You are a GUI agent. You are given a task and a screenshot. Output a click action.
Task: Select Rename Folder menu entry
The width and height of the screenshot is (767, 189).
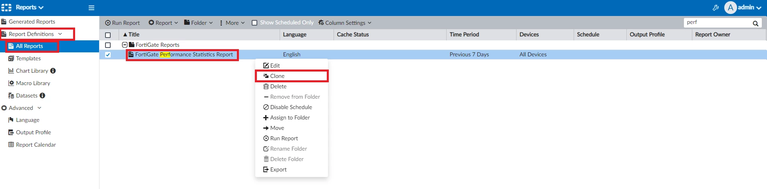[x=292, y=149]
